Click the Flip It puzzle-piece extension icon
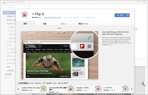148x95 pixels. click(x=24, y=15)
